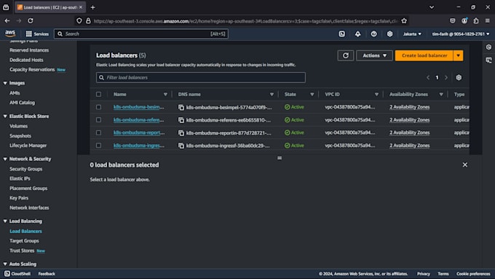Collapse the Network & Security section
This screenshot has width=495, height=279.
tap(5, 159)
